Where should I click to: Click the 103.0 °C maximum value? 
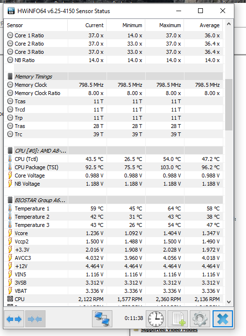[x=170, y=167]
